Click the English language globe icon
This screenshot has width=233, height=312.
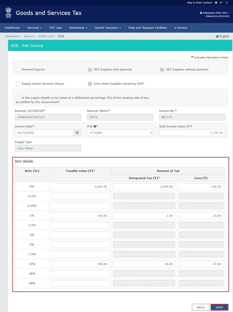[x=217, y=37]
